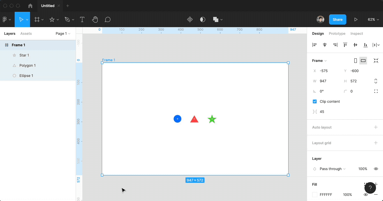Click the FFFFFF fill color swatch
The image size is (383, 201).
[x=315, y=195]
